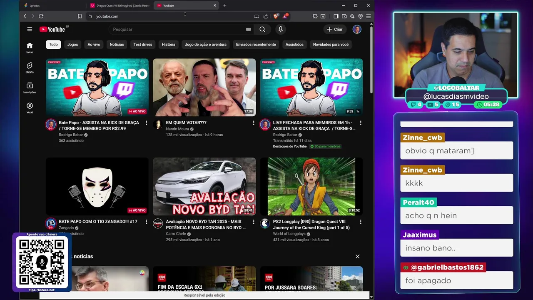Reload the page with the browser refresh icon

41,16
